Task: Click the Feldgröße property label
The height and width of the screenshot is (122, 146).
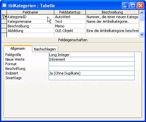Action: tap(13, 55)
